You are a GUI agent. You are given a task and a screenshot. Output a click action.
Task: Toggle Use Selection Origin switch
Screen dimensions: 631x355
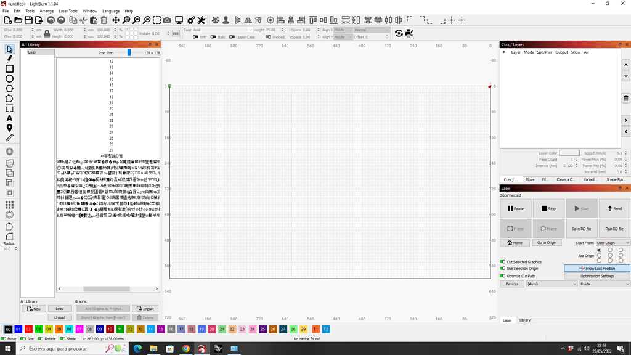502,269
